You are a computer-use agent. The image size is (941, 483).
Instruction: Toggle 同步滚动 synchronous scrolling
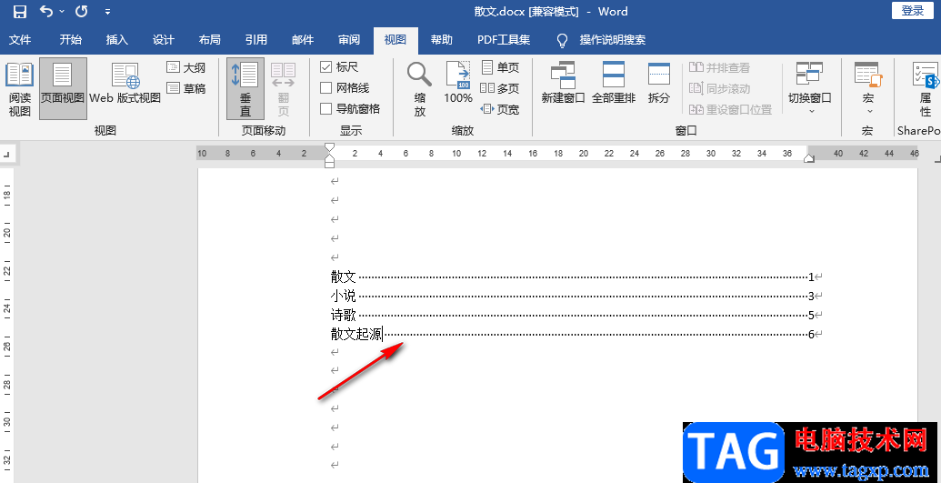(x=719, y=88)
